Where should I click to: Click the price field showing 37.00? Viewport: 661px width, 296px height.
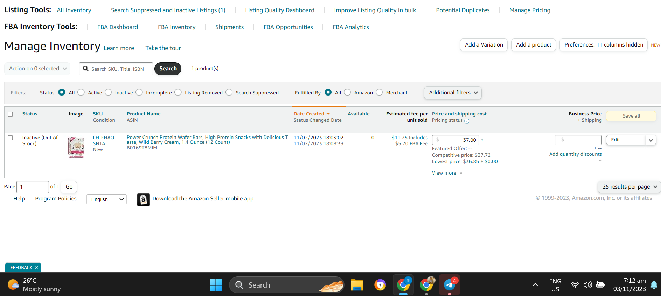455,140
